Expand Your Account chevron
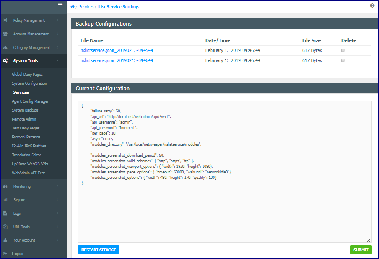This screenshot has width=379, height=259. click(x=58, y=240)
